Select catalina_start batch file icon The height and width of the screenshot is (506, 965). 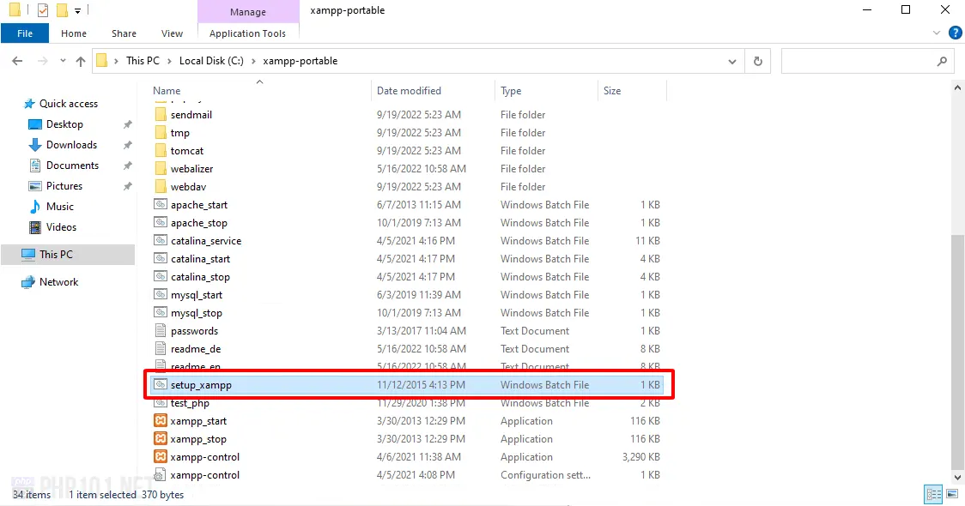[160, 259]
